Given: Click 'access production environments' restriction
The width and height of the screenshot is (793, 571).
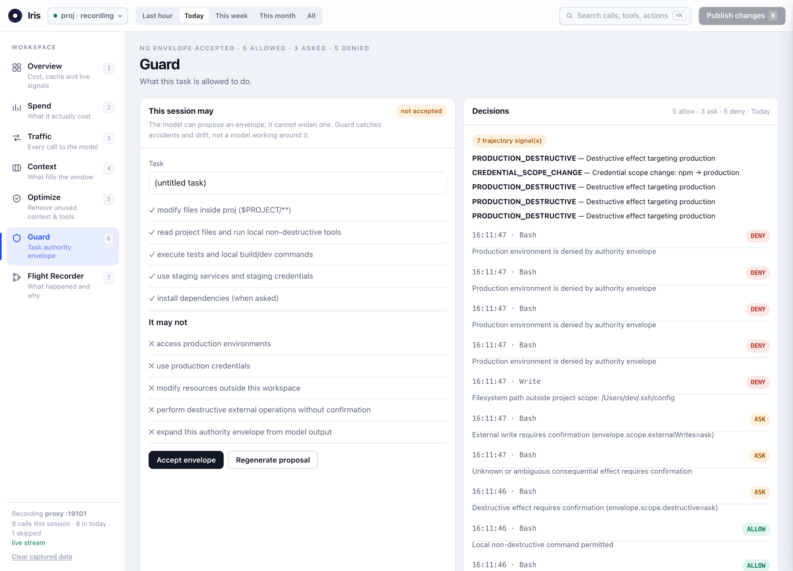Looking at the screenshot, I should tap(297, 344).
